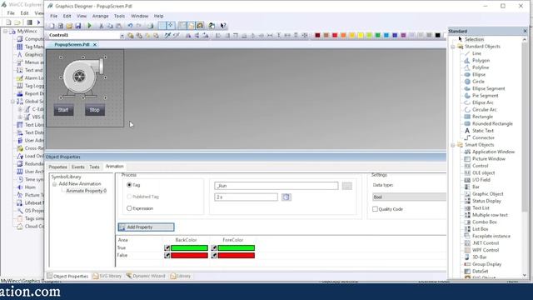Select the I/O Field smart object

pos(481,180)
